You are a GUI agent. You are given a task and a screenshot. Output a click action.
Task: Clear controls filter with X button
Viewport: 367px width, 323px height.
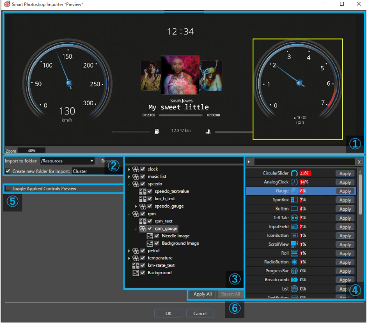point(359,162)
